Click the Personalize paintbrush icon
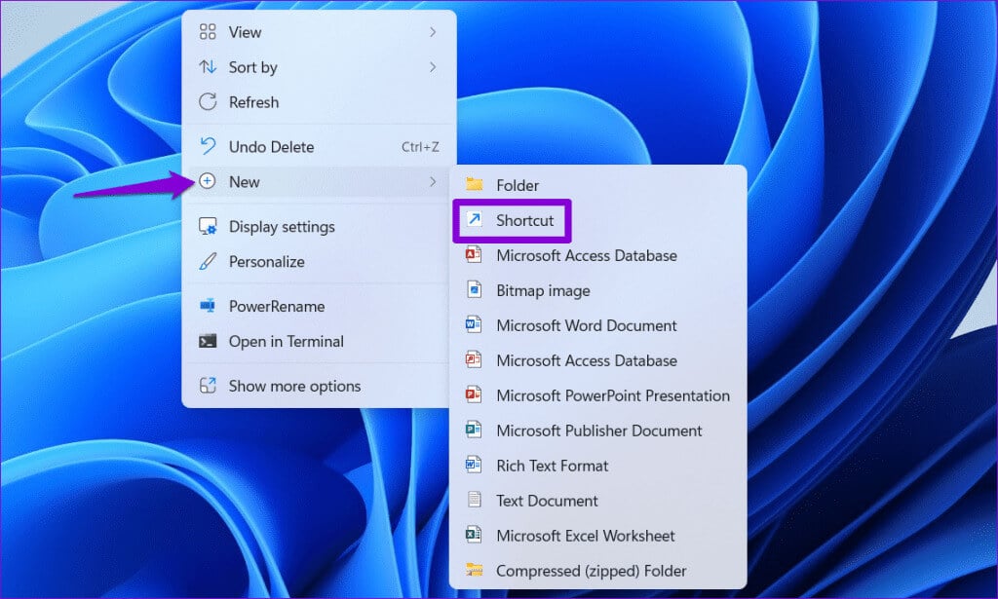 coord(208,261)
